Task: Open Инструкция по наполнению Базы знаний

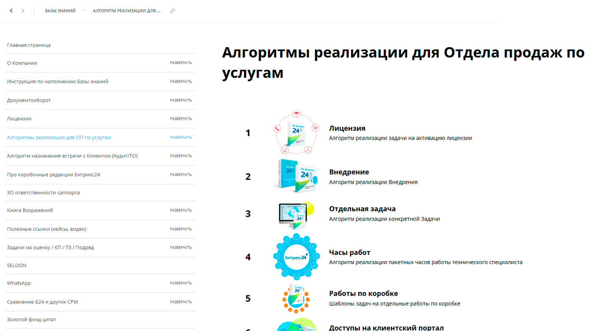Action: (x=58, y=82)
